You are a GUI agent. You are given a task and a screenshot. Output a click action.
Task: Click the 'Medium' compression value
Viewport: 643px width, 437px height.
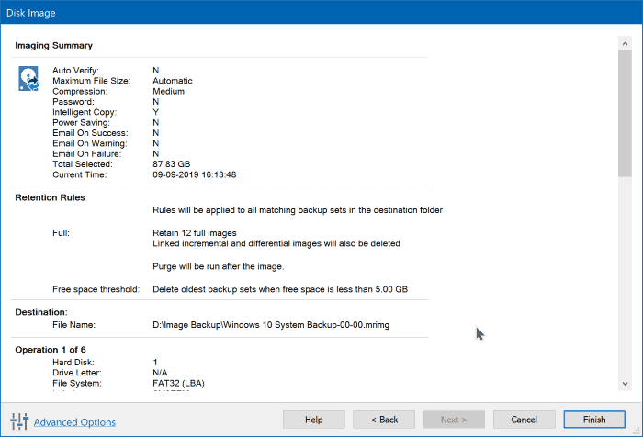[168, 92]
